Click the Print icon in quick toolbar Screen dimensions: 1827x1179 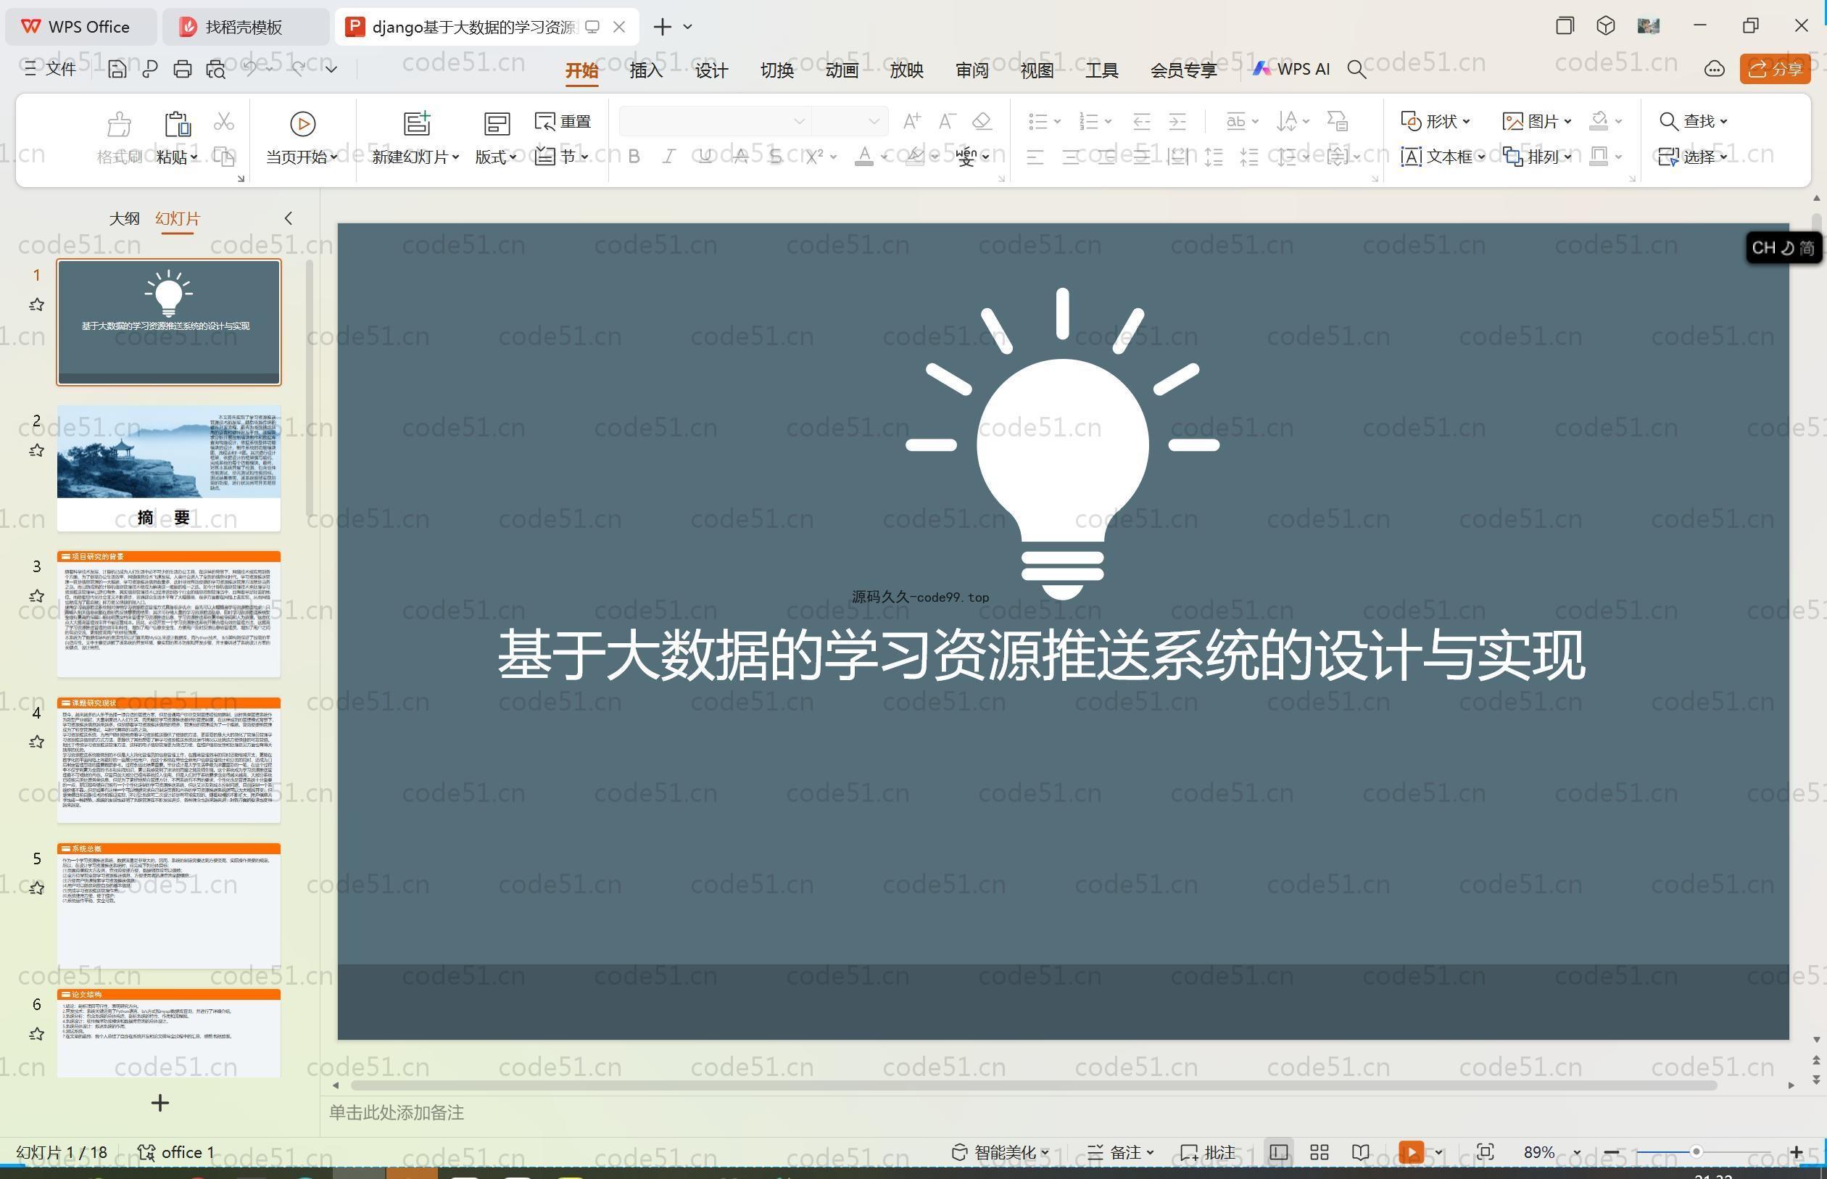pos(182,69)
